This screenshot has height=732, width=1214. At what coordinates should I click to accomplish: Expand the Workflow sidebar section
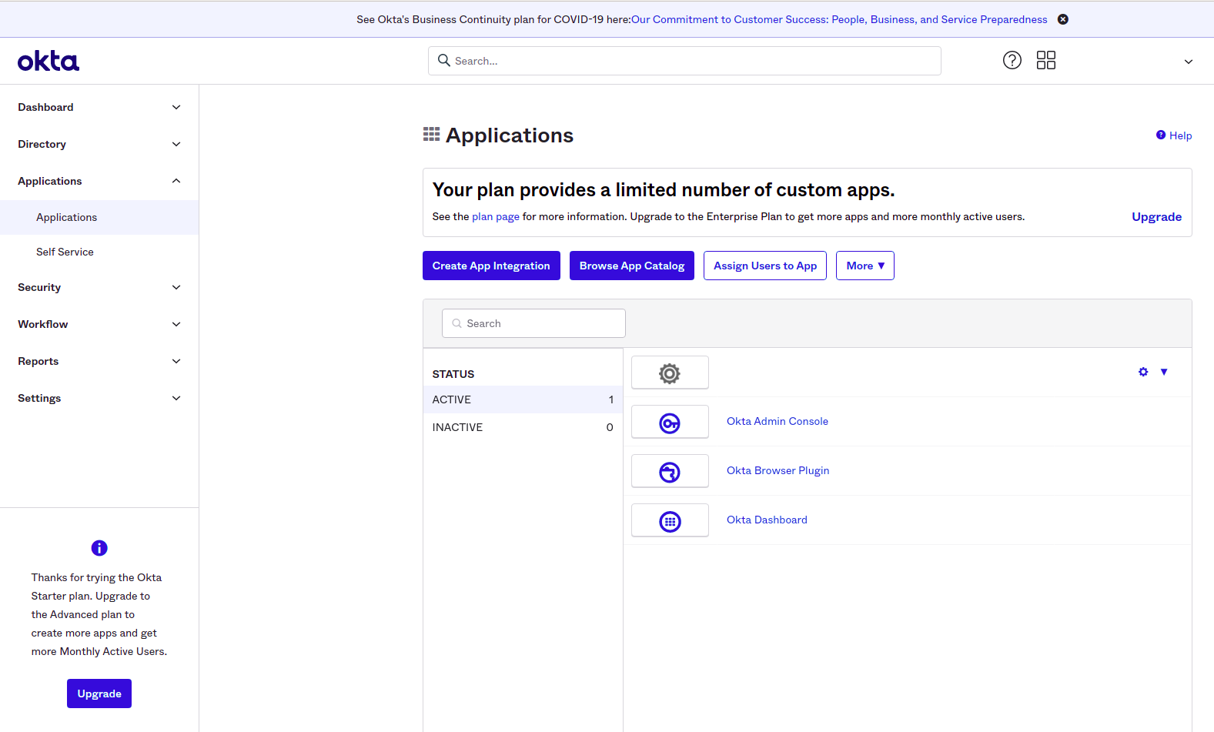[99, 324]
